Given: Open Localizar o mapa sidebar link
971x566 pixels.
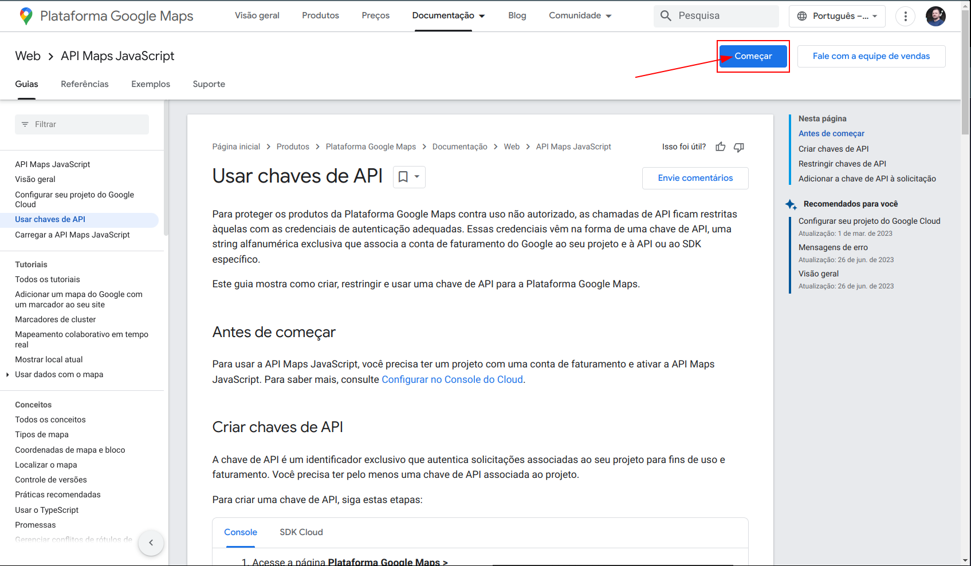Looking at the screenshot, I should (x=46, y=465).
